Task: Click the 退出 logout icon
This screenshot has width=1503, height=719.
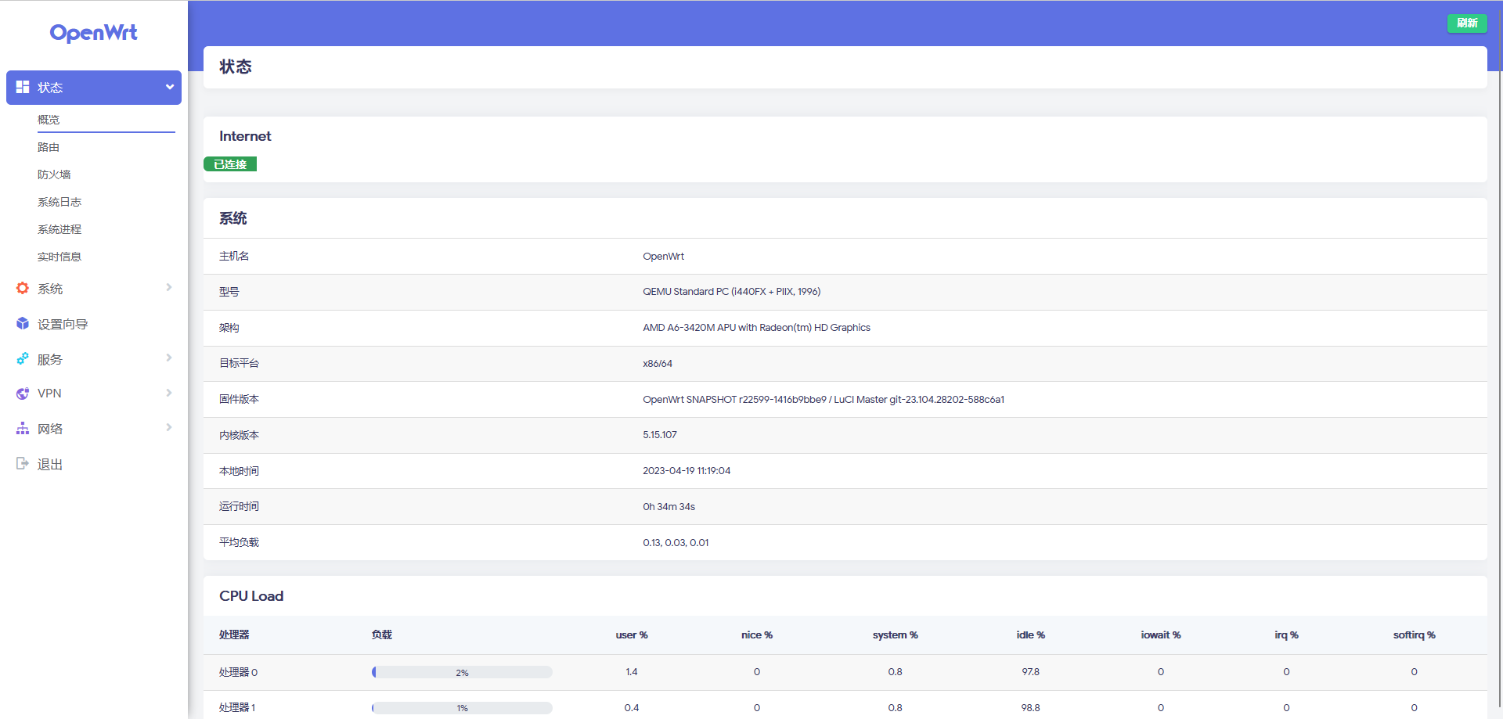Action: click(x=22, y=463)
